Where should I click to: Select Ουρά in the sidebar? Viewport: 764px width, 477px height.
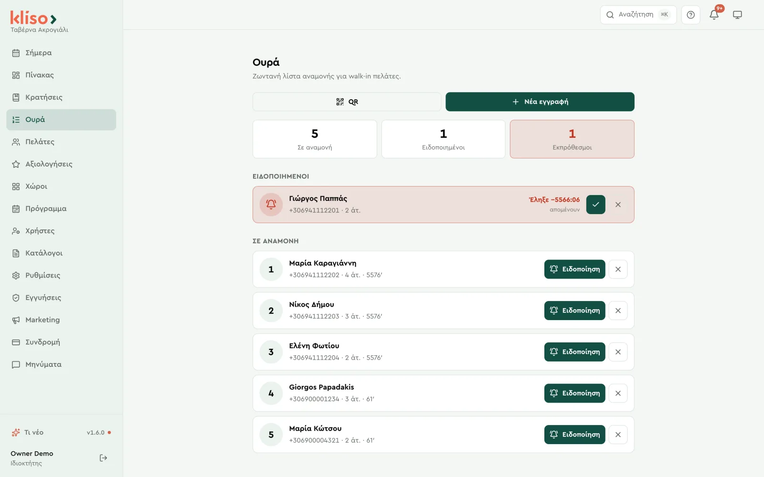61,120
